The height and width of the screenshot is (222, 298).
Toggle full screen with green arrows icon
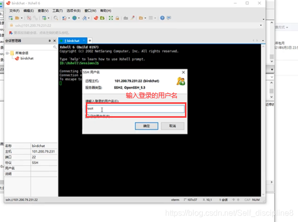111,18
